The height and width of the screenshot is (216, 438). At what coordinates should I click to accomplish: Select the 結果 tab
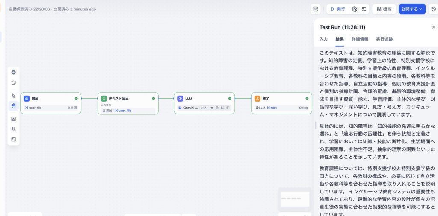[x=340, y=39]
